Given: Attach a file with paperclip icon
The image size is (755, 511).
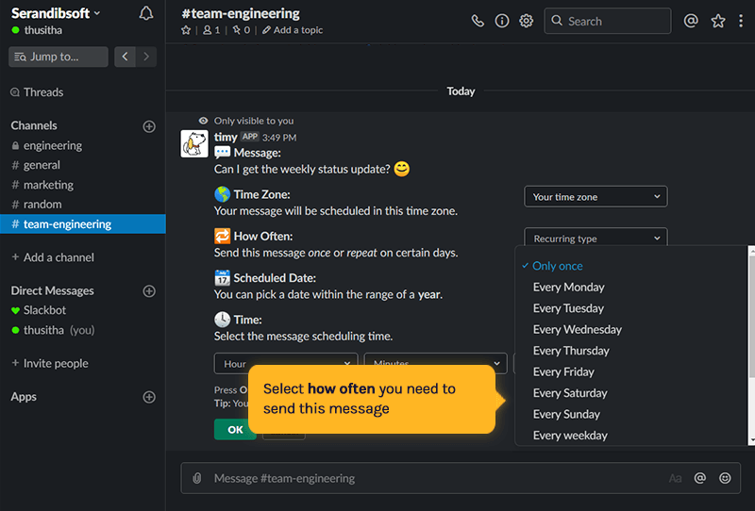Looking at the screenshot, I should [197, 478].
